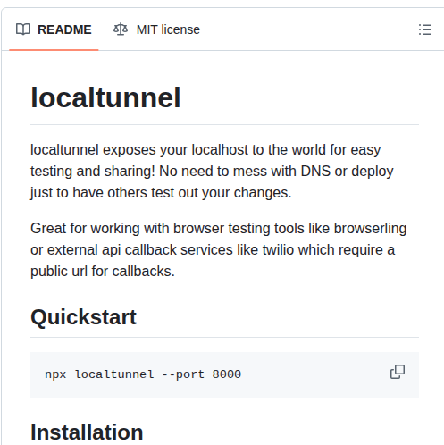444x445 pixels.
Task: Click the line 'public url for callbacks.'
Action: tap(103, 272)
